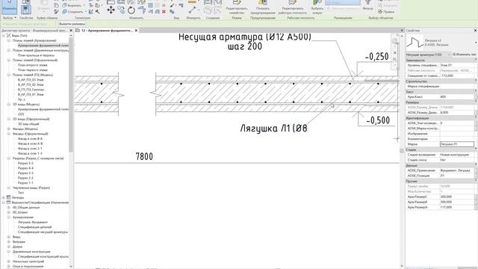This screenshot has height=269, width=478.
Task: Open План первого этажа in project browser
Action: tap(33, 69)
